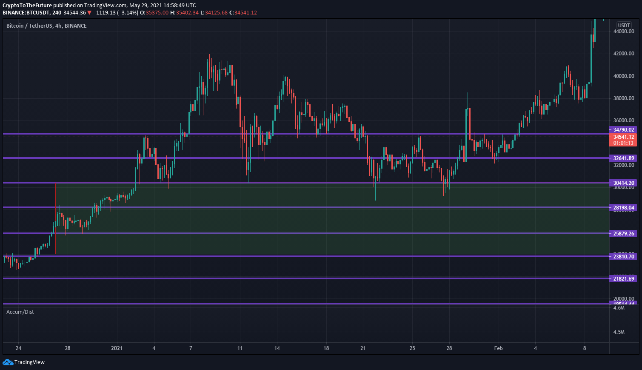Click the CryptoToTheFuture author name
Screen dimensions: 642x370
coord(27,6)
